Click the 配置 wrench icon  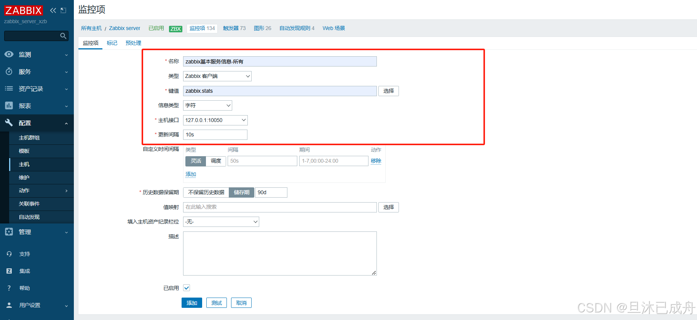(9, 123)
